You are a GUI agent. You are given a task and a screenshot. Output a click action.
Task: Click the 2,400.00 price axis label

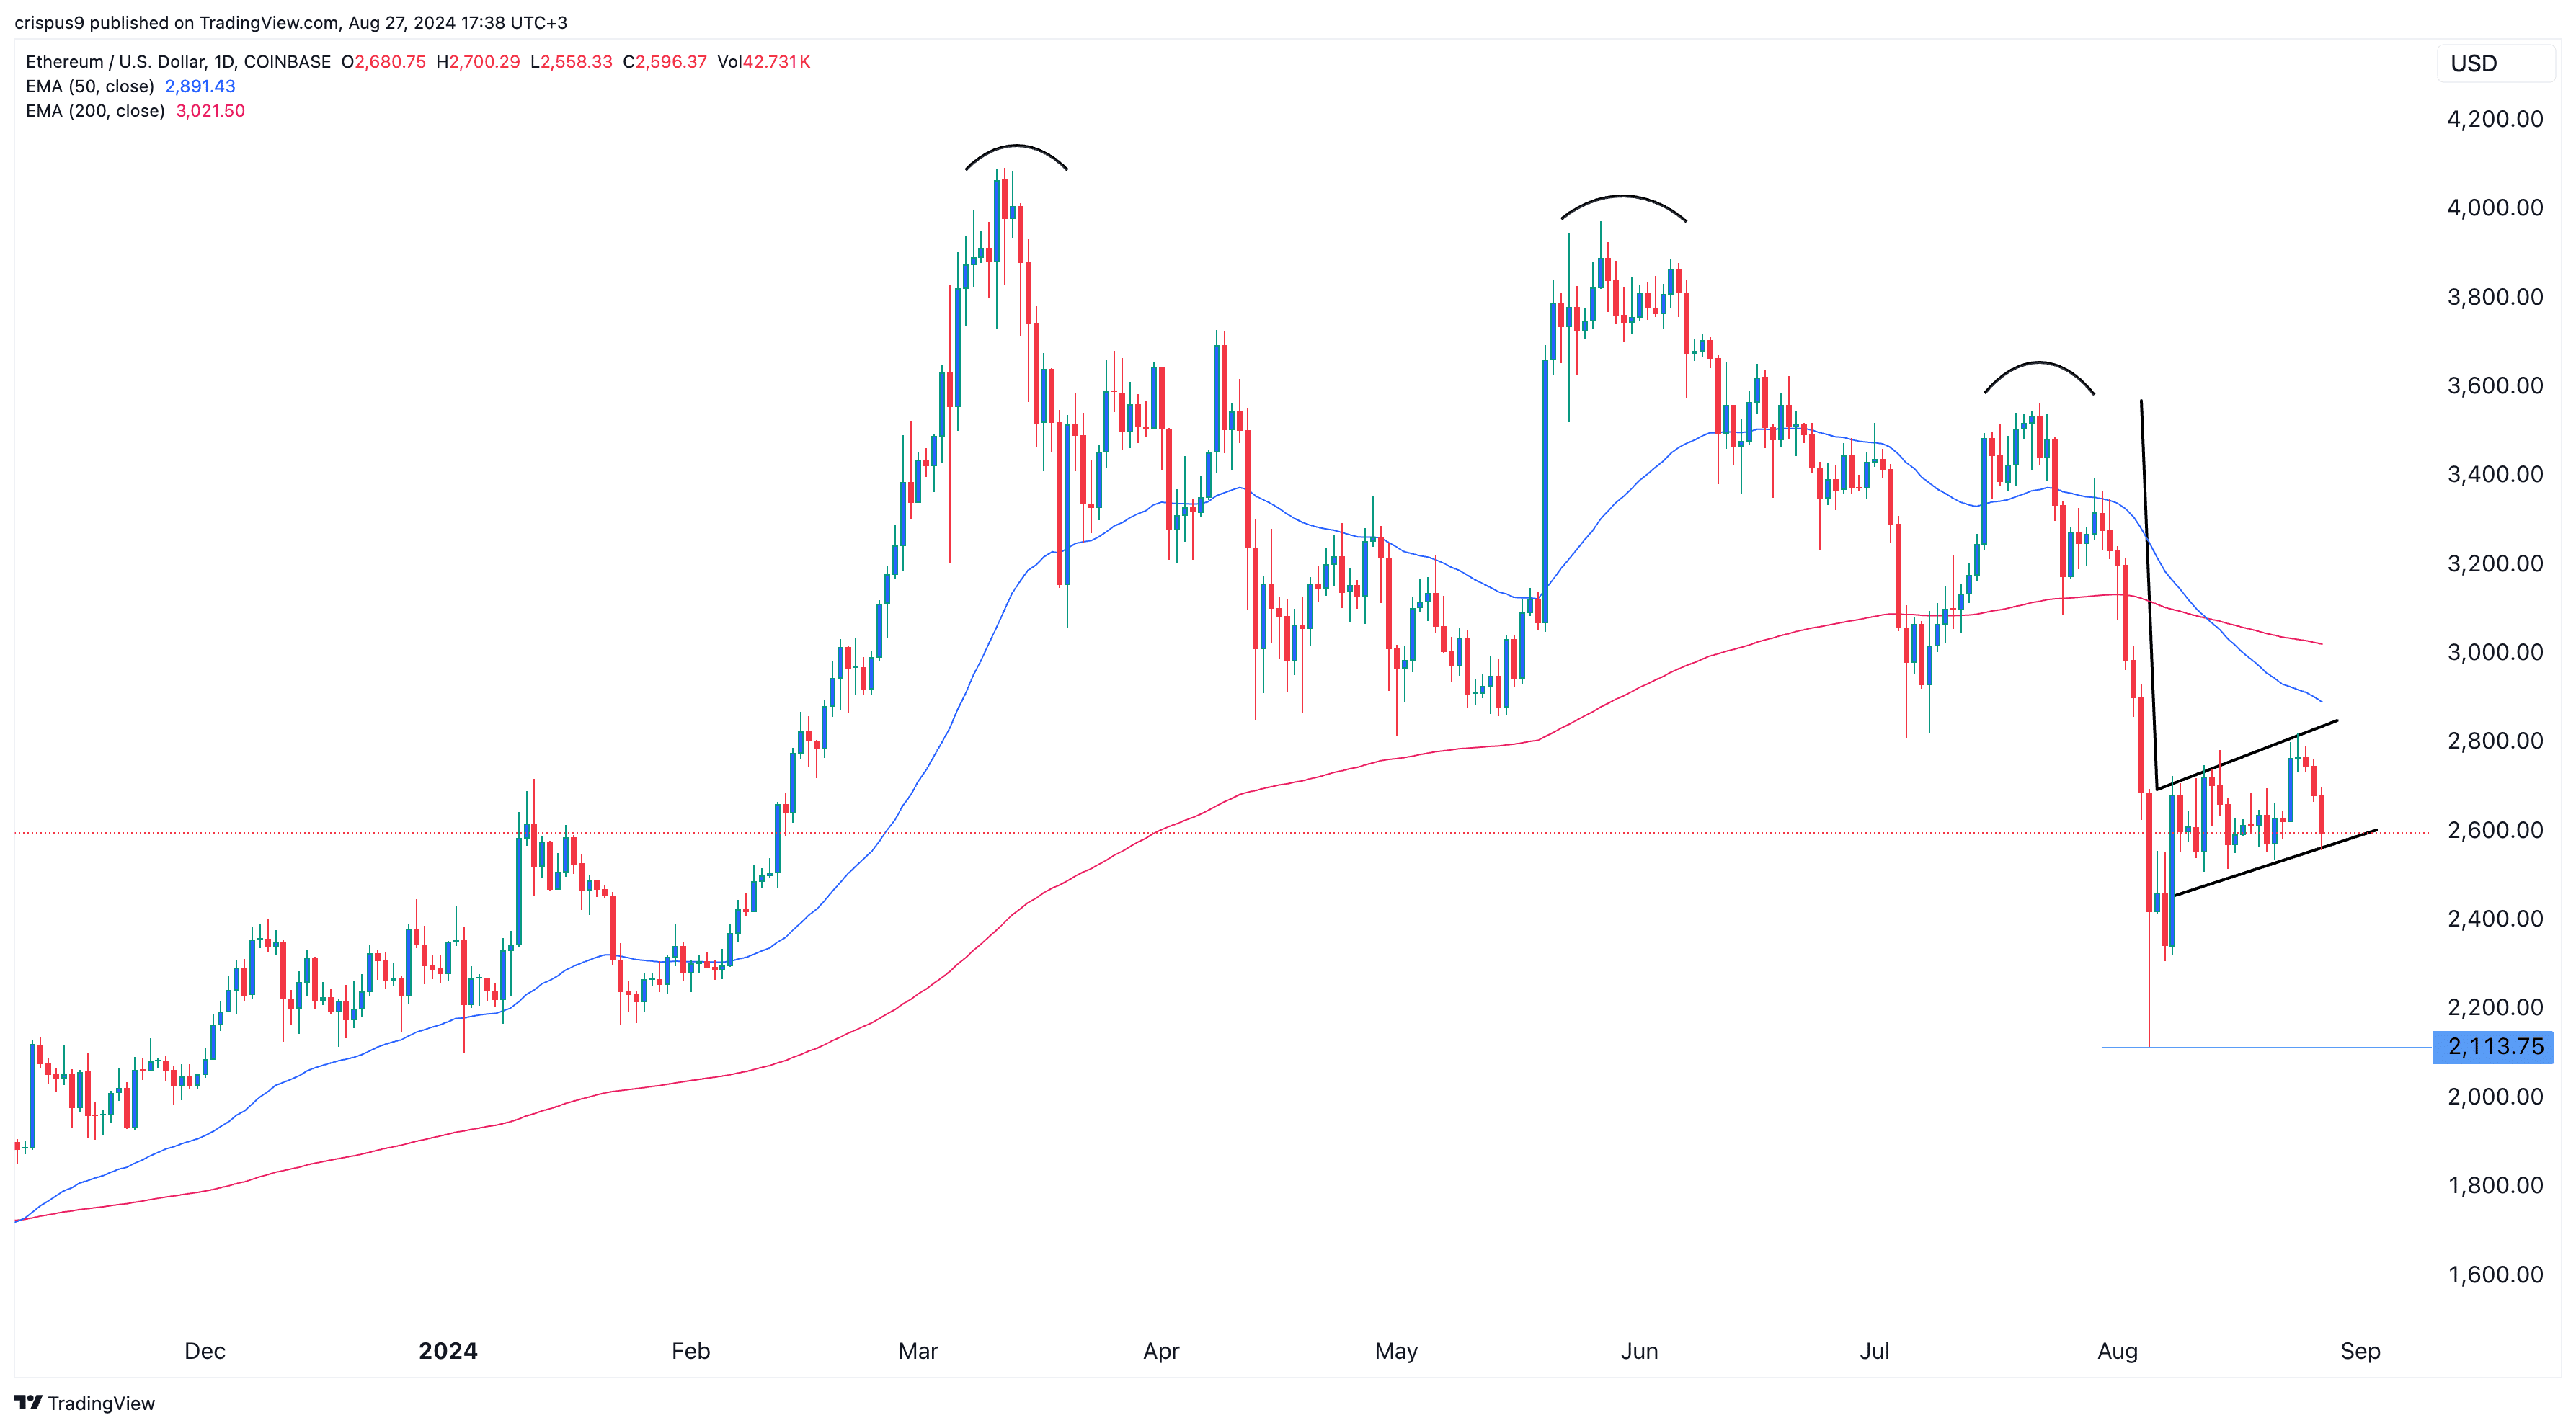pos(2495,919)
